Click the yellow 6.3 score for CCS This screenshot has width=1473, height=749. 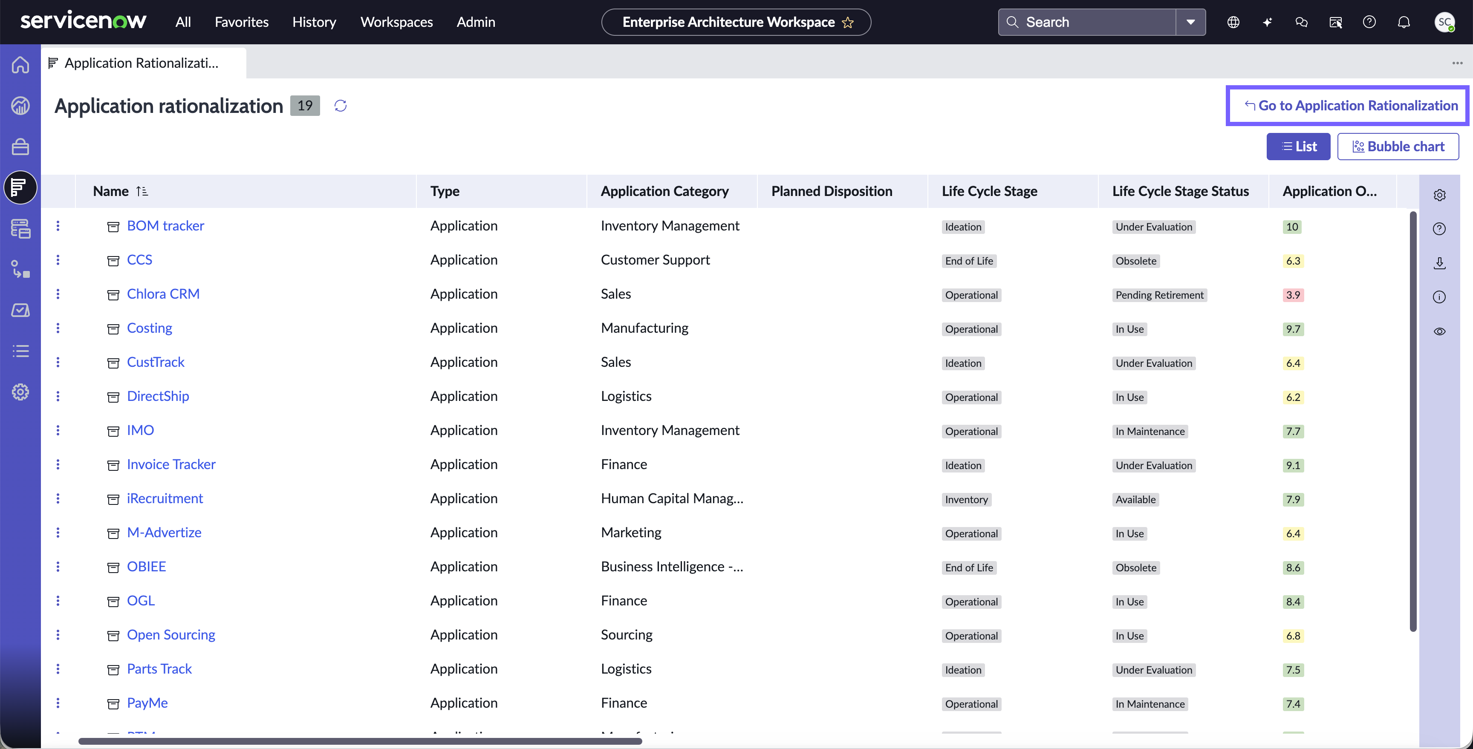coord(1293,261)
